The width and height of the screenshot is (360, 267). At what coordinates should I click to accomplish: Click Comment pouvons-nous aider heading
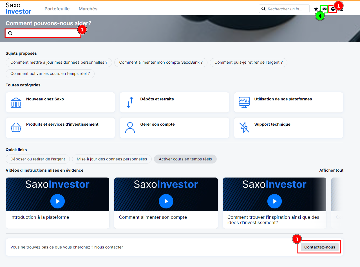pos(48,23)
